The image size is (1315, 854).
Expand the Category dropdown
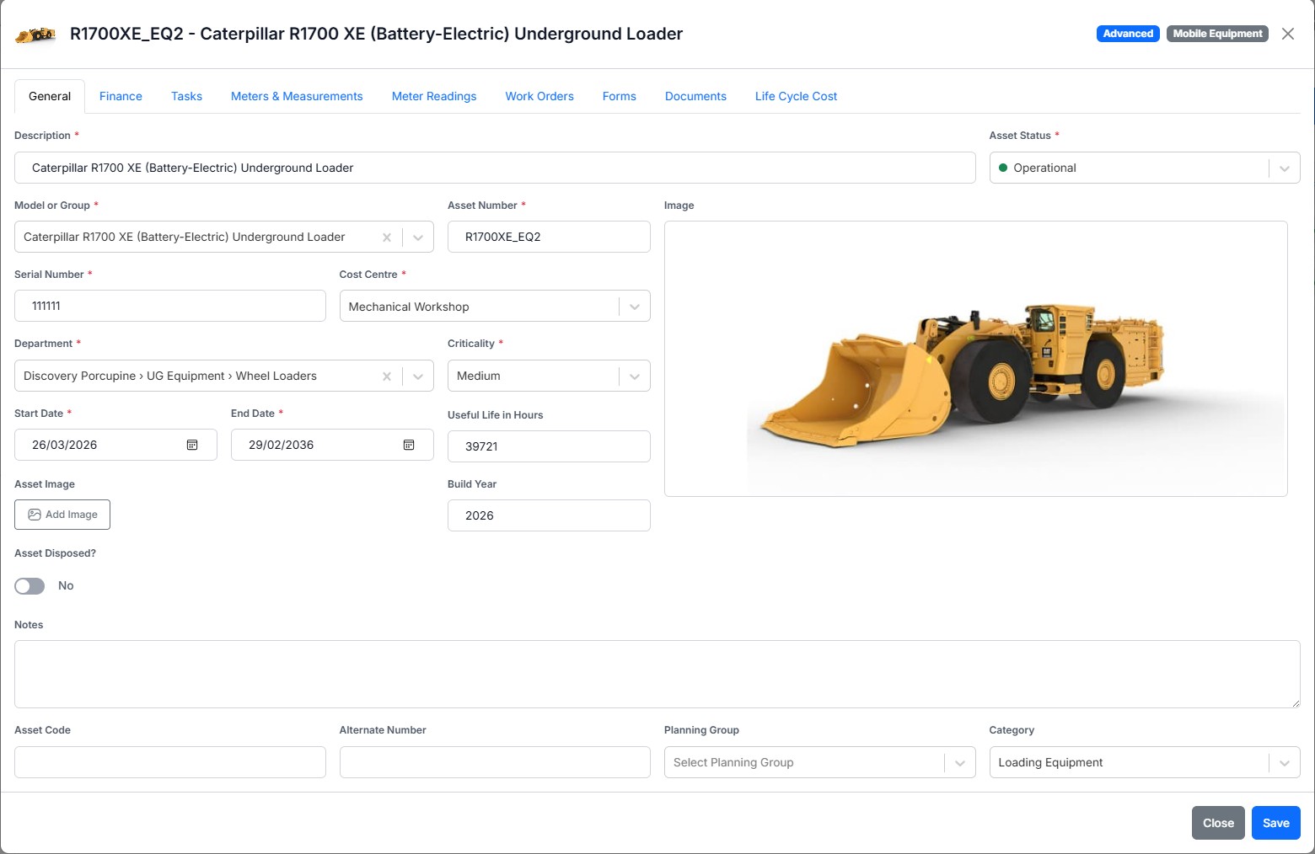(x=1284, y=763)
